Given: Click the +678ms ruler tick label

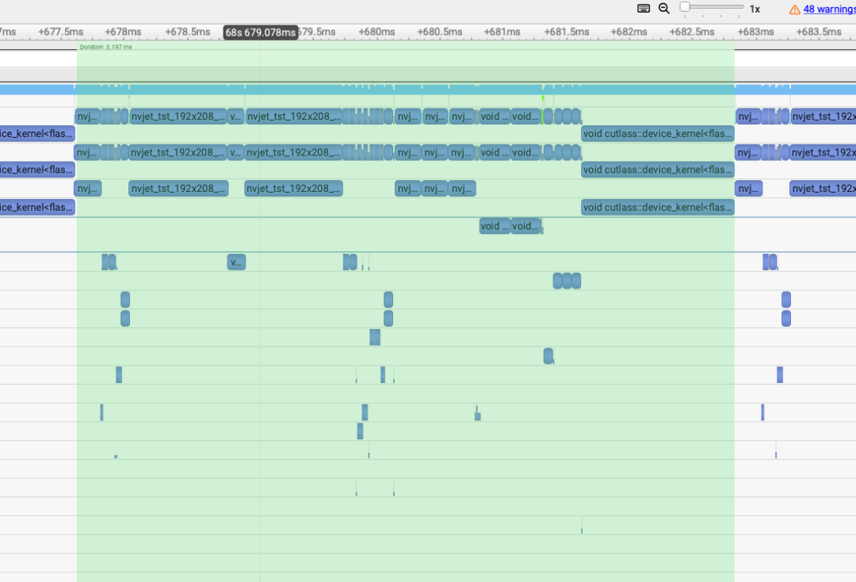Looking at the screenshot, I should (123, 32).
